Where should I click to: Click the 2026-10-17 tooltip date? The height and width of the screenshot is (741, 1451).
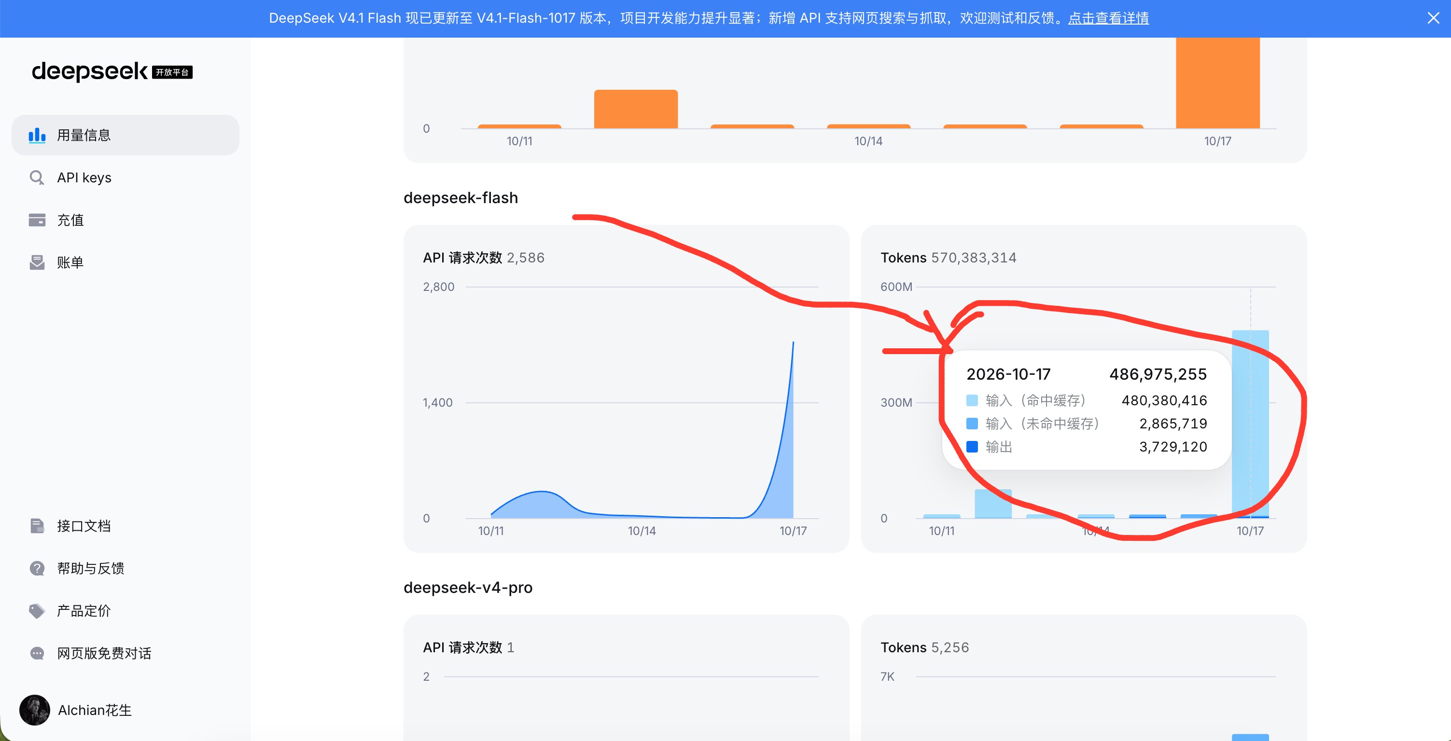1009,374
